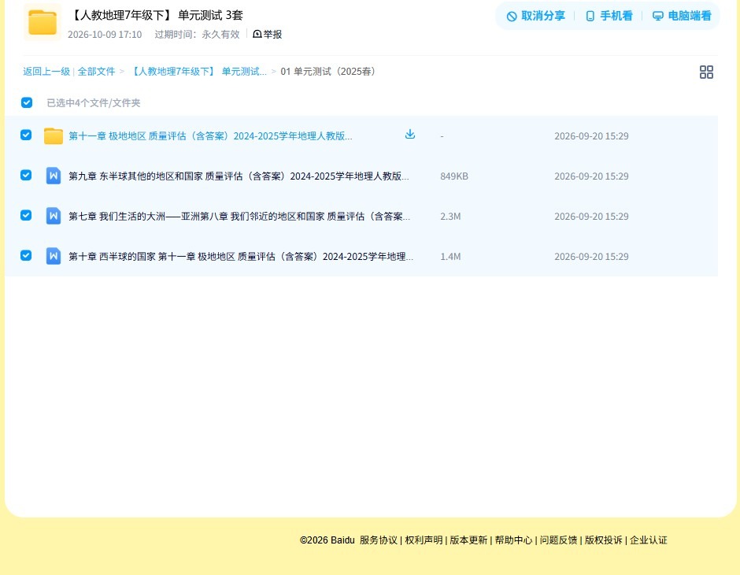Image resolution: width=740 pixels, height=575 pixels.
Task: Click the 849KB file size cell
Action: (454, 176)
